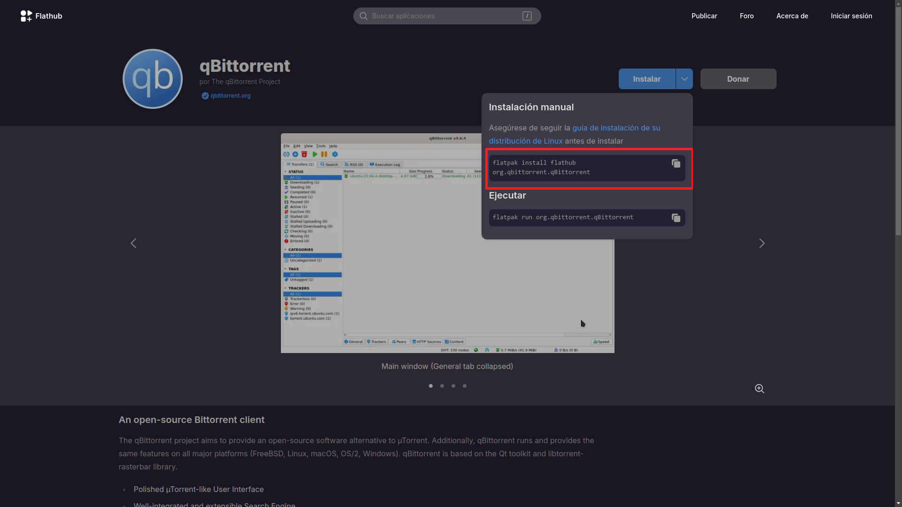Collapse the install options dropdown arrow

pyautogui.click(x=684, y=79)
